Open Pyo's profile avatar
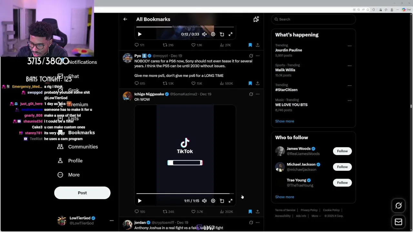 (x=127, y=58)
